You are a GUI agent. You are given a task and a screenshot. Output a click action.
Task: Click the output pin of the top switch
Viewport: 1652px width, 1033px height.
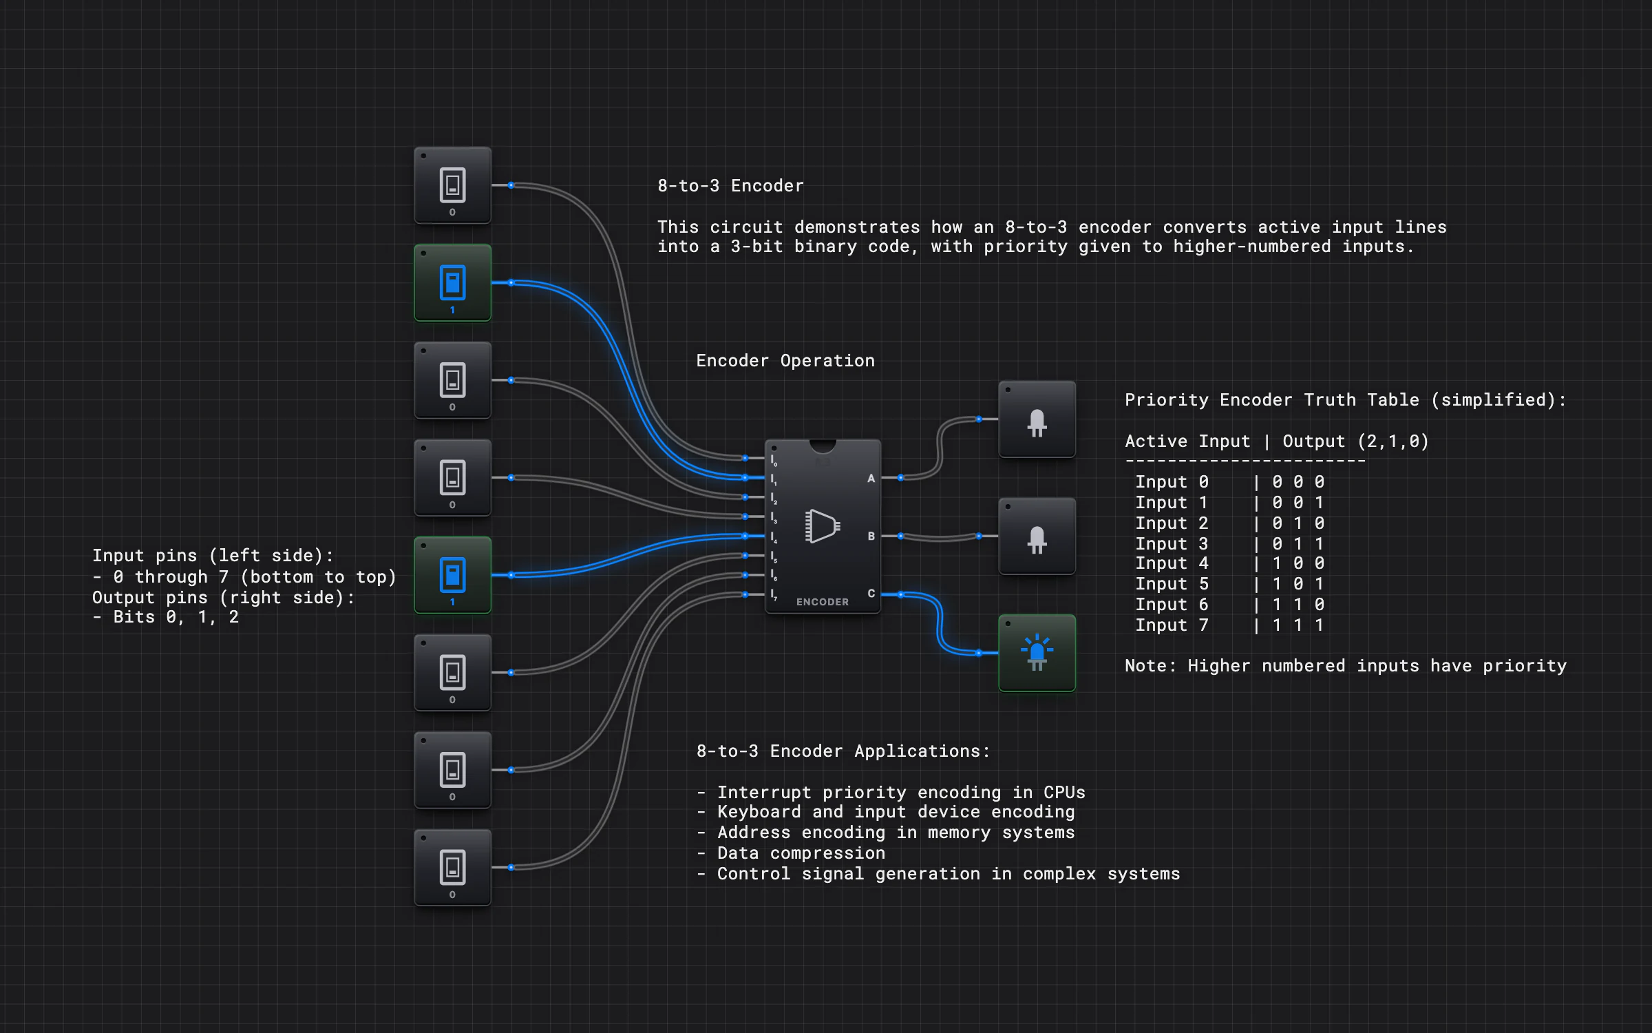tap(511, 185)
